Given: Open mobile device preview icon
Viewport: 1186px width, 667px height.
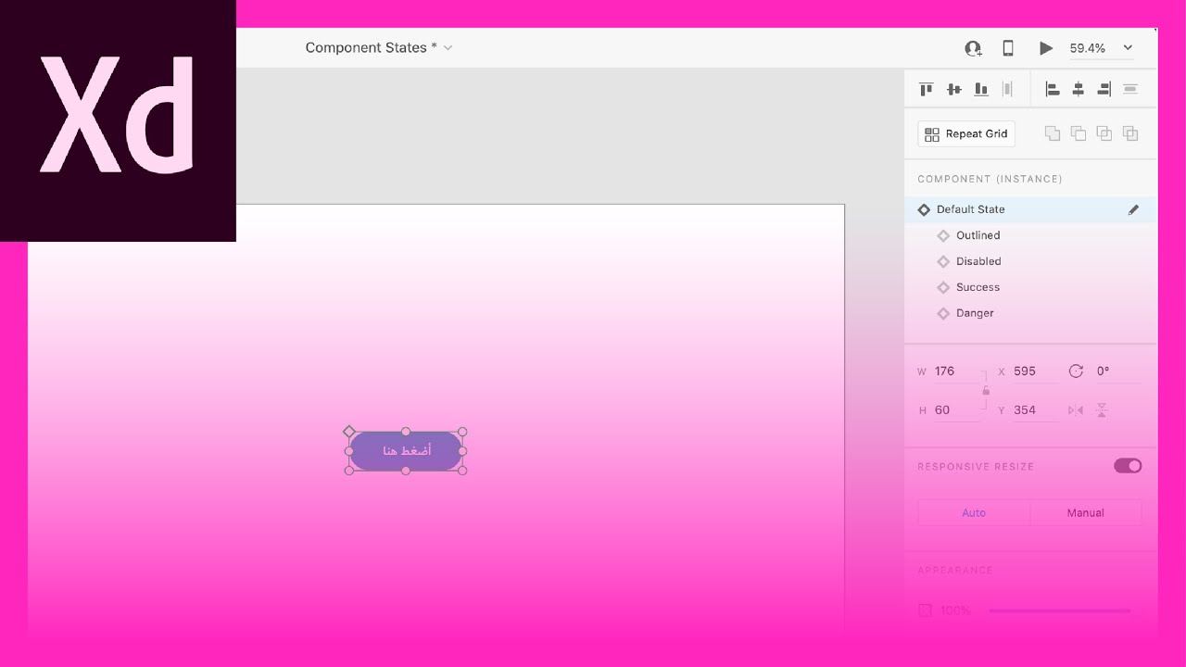Looking at the screenshot, I should [1008, 48].
